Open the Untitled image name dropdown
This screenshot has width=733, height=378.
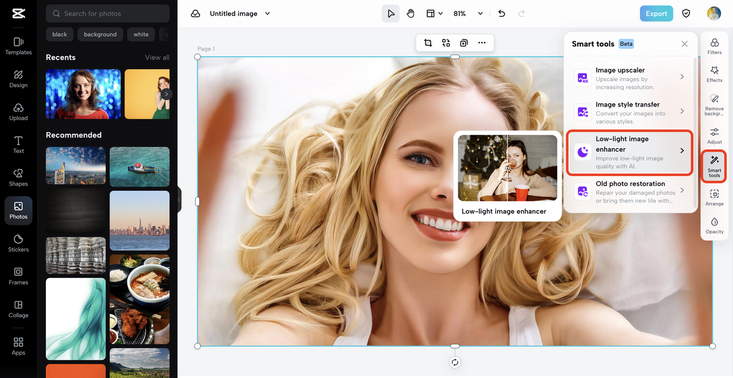(267, 14)
